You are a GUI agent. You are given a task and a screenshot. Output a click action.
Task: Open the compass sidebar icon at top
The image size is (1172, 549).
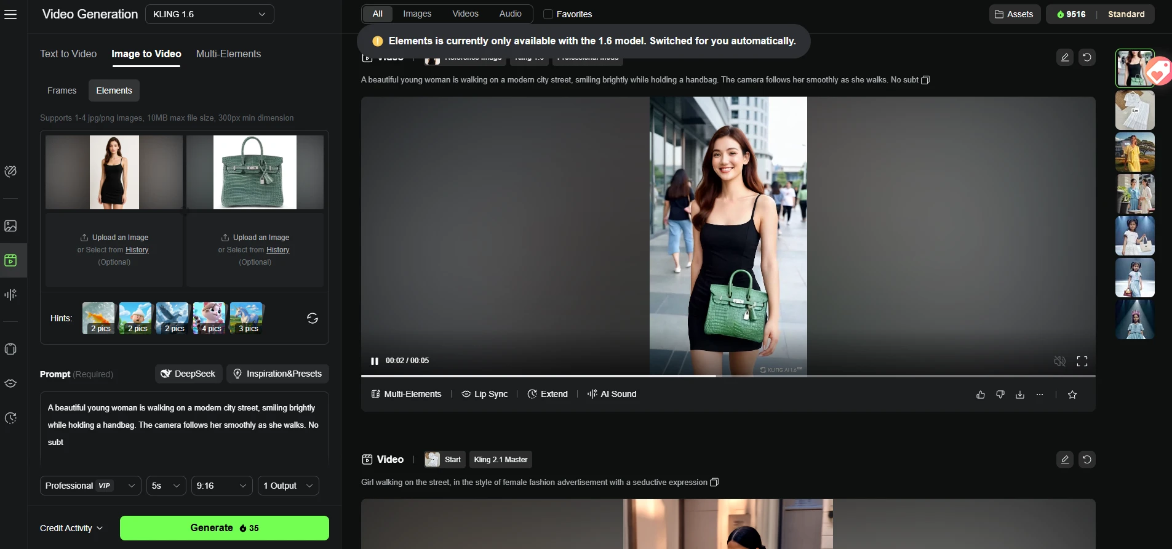[10, 171]
